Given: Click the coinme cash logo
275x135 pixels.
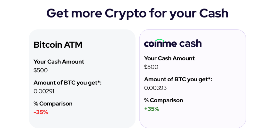Looking at the screenshot, I should tap(173, 44).
